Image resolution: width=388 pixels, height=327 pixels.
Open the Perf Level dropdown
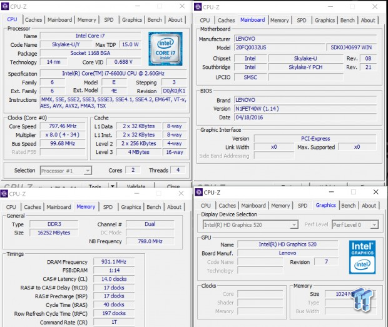[355, 225]
